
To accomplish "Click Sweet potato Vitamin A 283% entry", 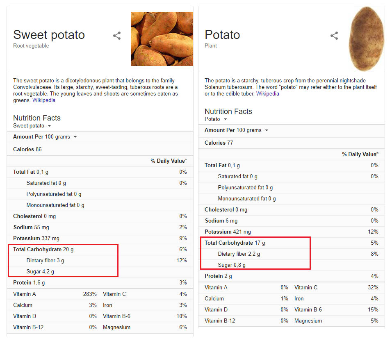I will click(55, 294).
